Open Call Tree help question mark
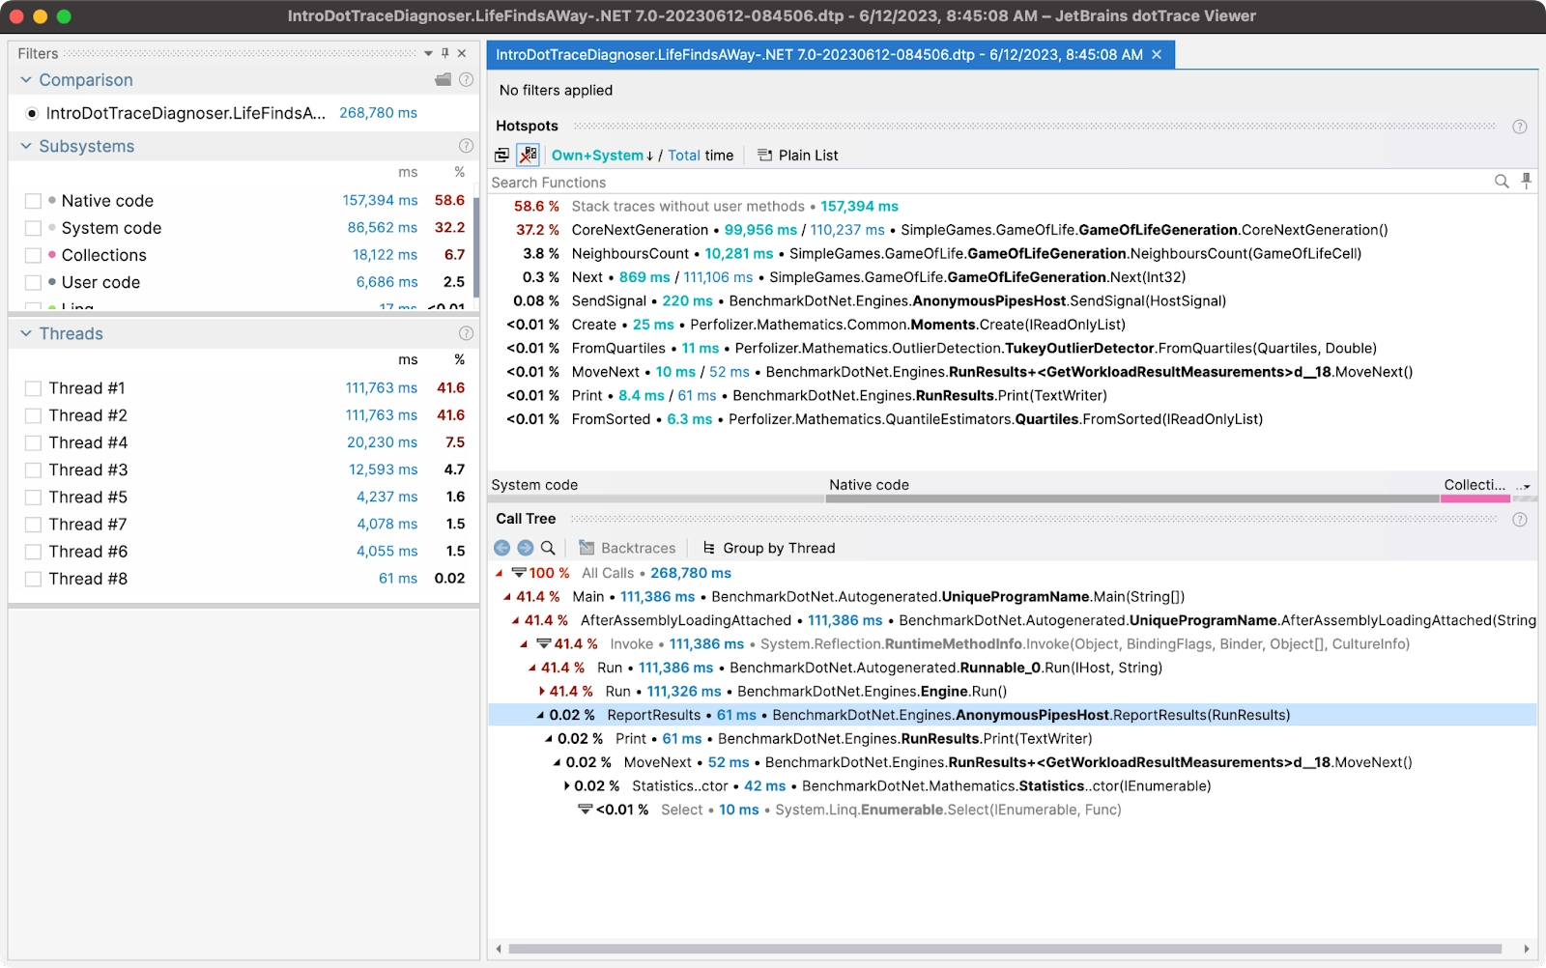Screen dimensions: 1546x968 pos(1520,520)
